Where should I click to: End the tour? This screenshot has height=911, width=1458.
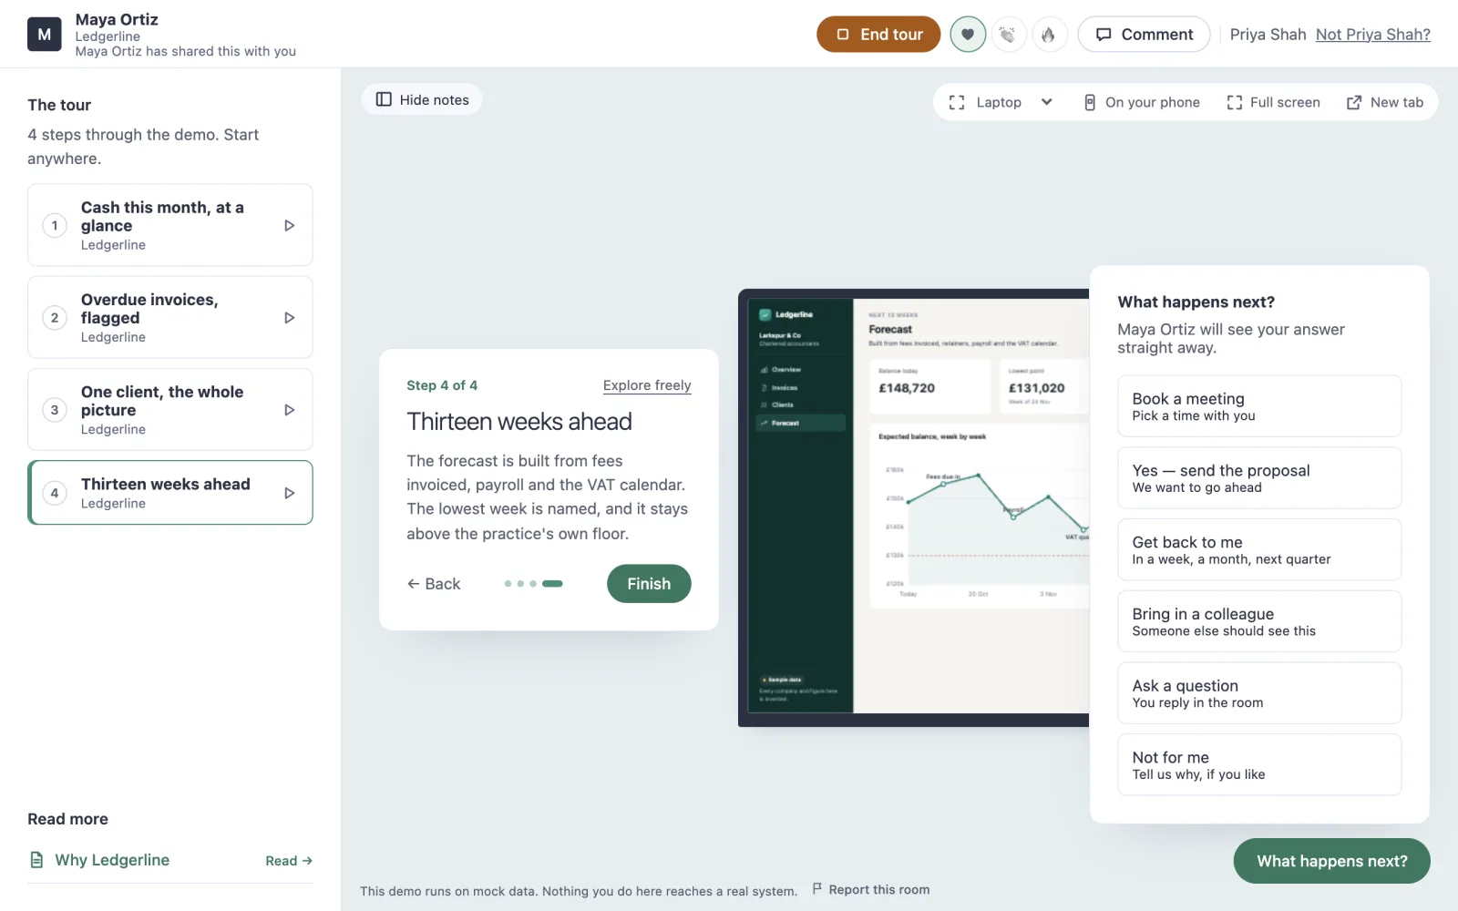[x=878, y=35]
